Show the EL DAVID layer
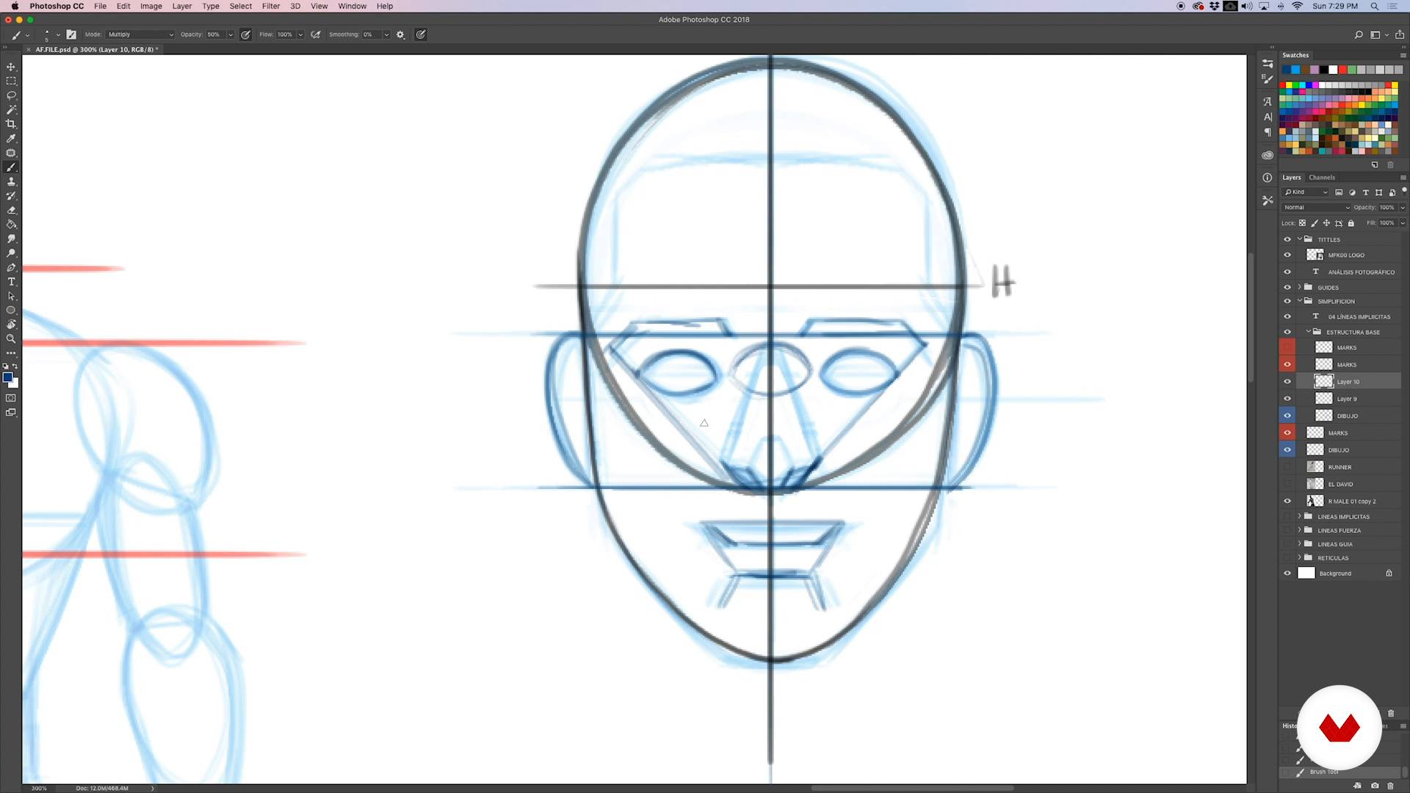 [x=1287, y=485]
